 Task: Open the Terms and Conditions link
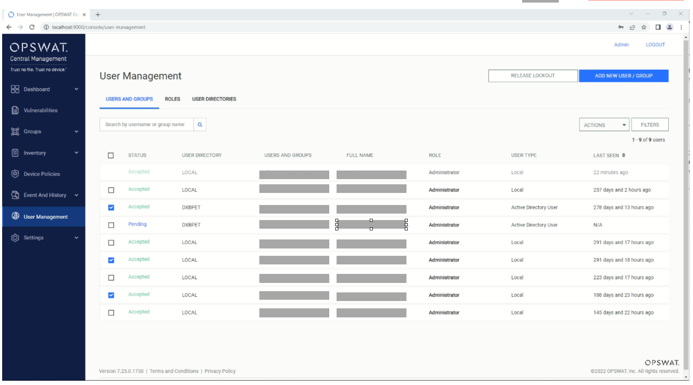174,371
